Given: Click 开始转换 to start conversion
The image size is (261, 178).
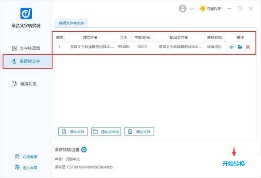Looking at the screenshot, I should click(x=234, y=164).
